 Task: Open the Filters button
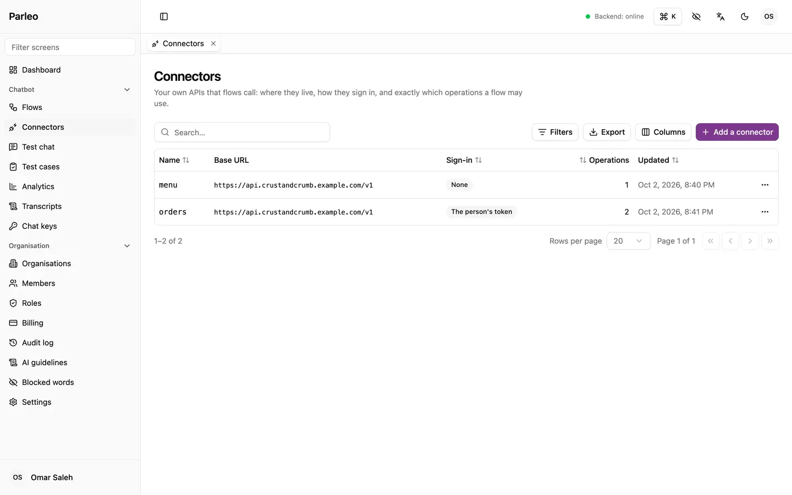click(x=555, y=132)
